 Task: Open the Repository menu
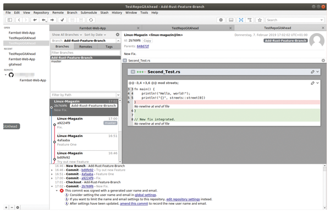pyautogui.click(x=41, y=13)
